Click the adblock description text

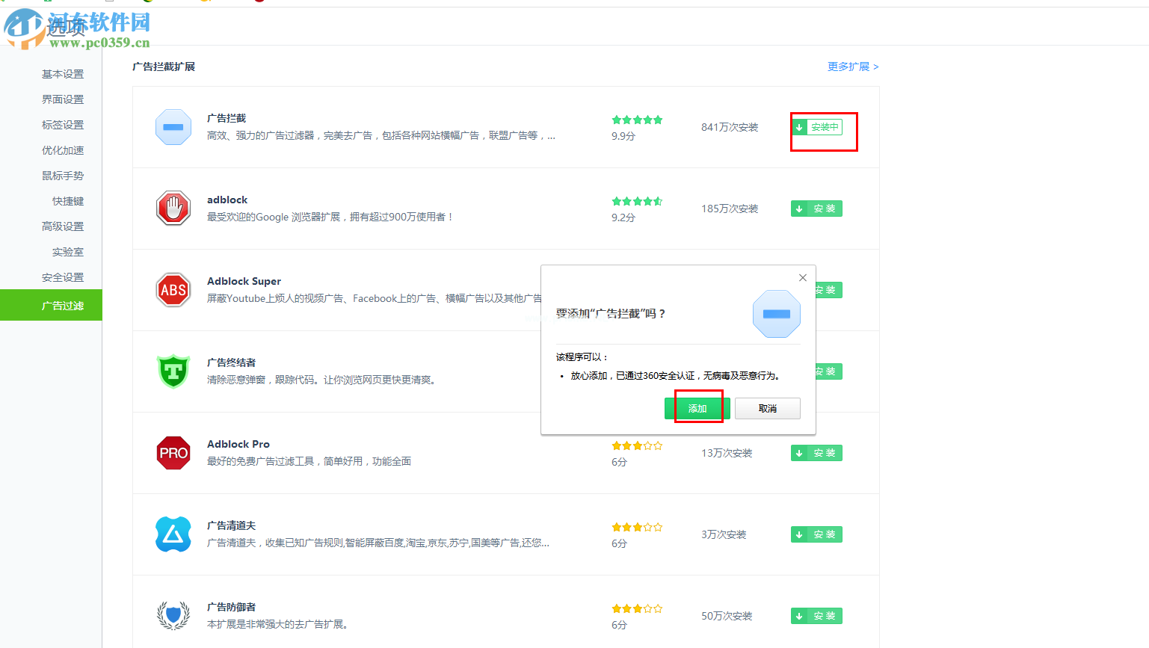(330, 217)
